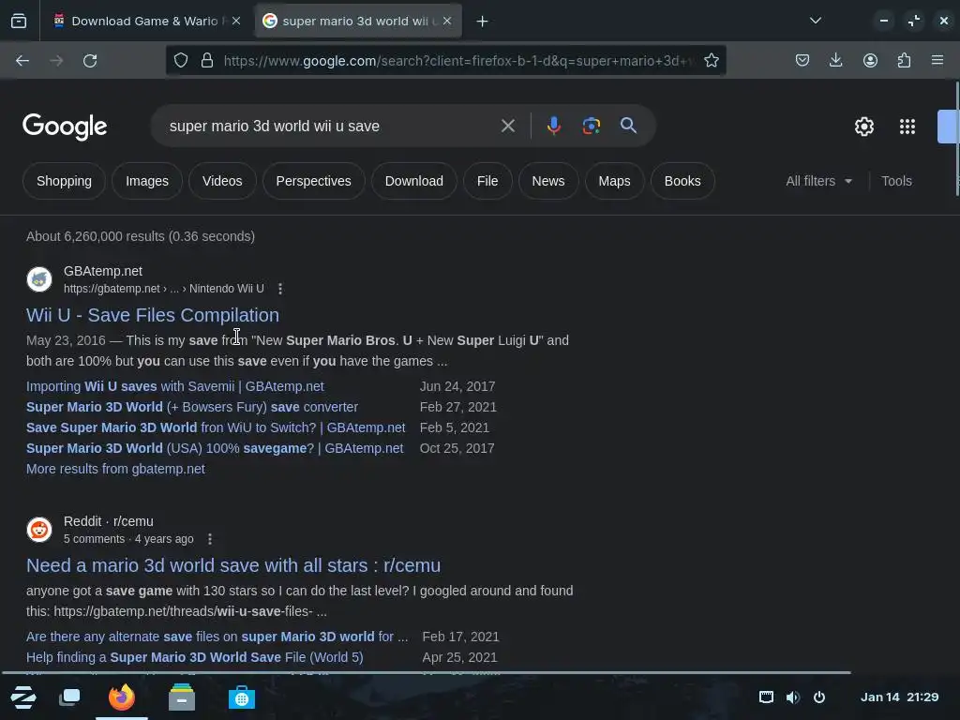Click the Google logo

pyautogui.click(x=65, y=127)
